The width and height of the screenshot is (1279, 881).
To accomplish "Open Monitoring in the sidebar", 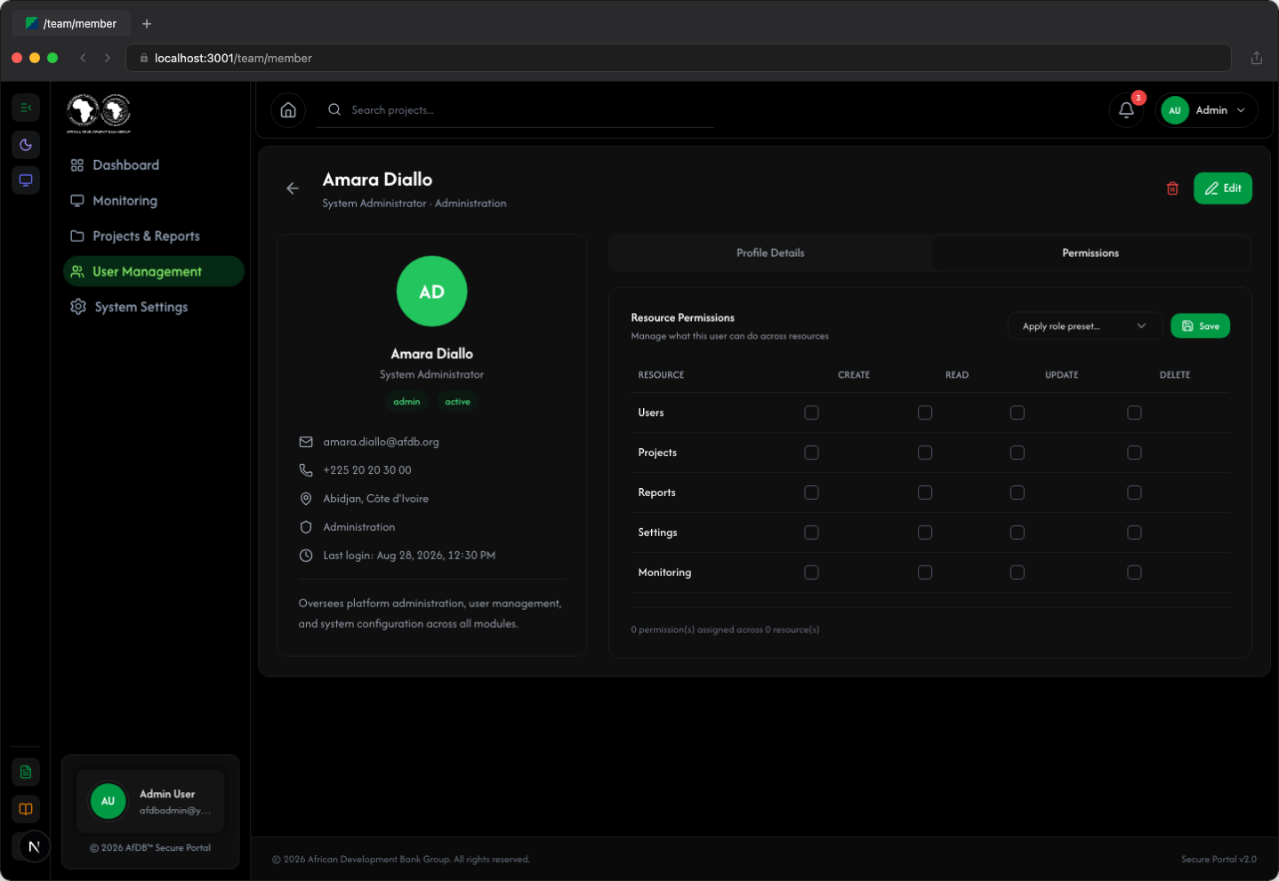I will point(154,201).
